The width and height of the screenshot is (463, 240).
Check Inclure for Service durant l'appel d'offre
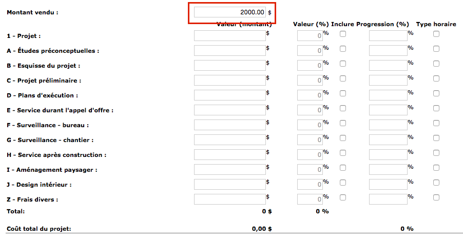(x=343, y=108)
